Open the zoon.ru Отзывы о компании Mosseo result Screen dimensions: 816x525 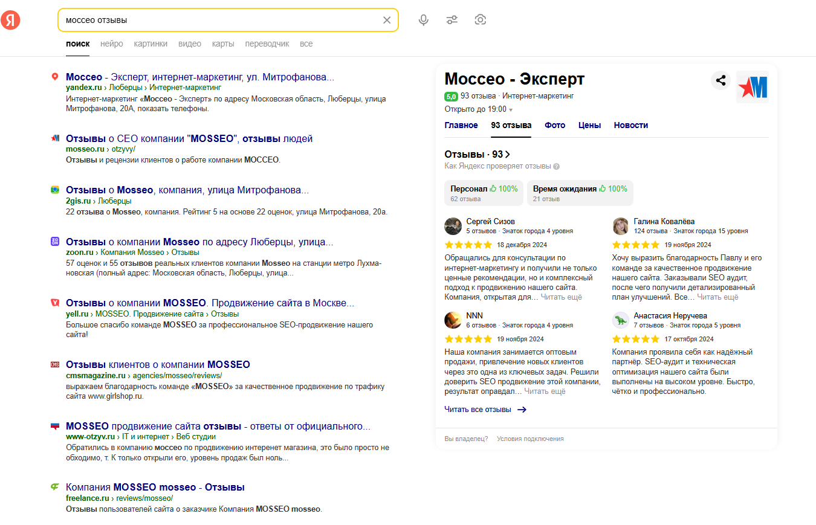[x=199, y=242]
